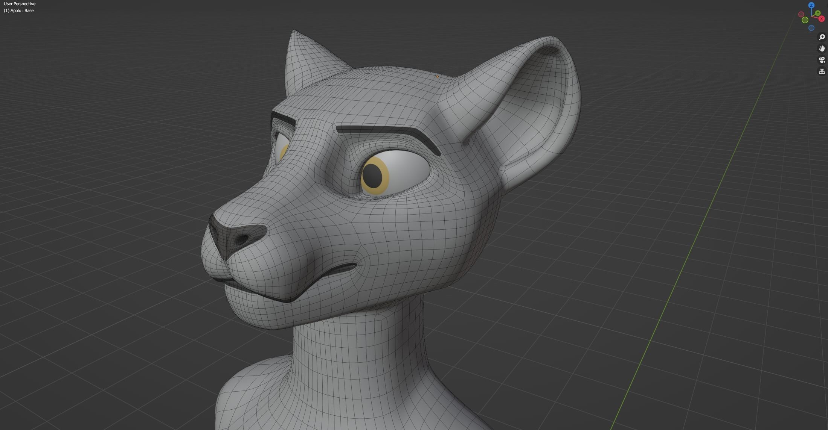
Task: Click the orange origin point on the head
Action: [438, 77]
